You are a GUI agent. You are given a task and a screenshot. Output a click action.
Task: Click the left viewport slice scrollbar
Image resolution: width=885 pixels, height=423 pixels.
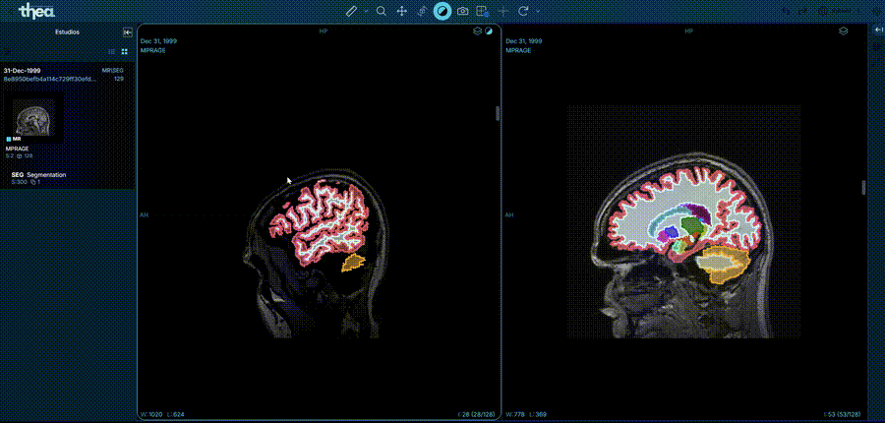[x=498, y=113]
